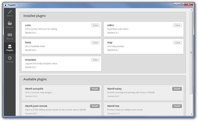
Task: Click the 'List of available fonts.' description
Action: click(35, 46)
